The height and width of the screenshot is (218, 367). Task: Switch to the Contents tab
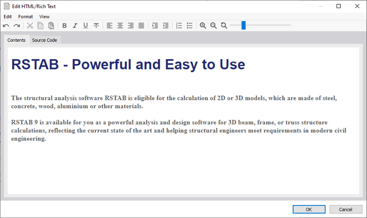tap(16, 40)
